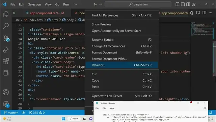
Task: Split the editor right
Action: tap(204, 13)
